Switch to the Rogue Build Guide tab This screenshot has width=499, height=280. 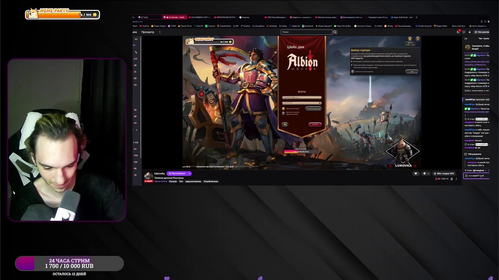click(402, 17)
